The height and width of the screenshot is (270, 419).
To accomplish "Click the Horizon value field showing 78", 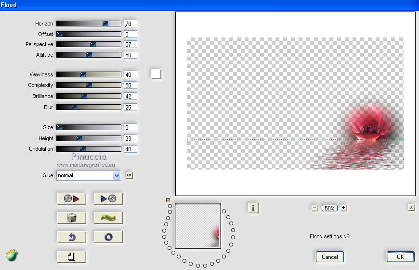I will click(x=131, y=24).
